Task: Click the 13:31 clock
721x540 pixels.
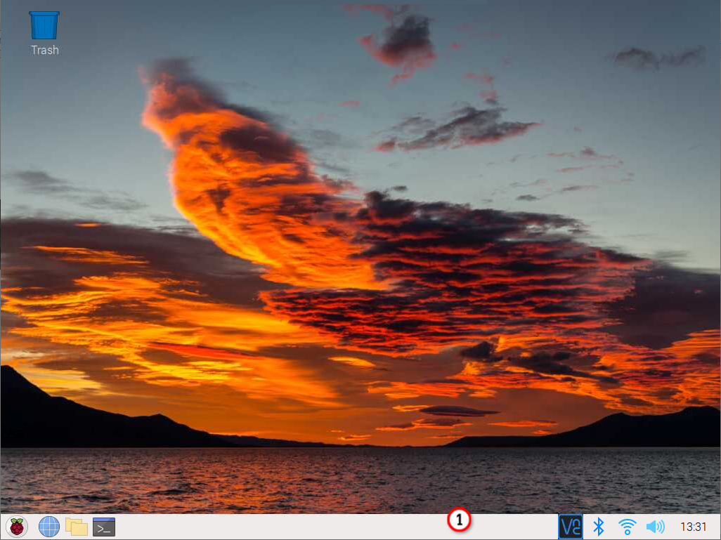Action: [693, 527]
